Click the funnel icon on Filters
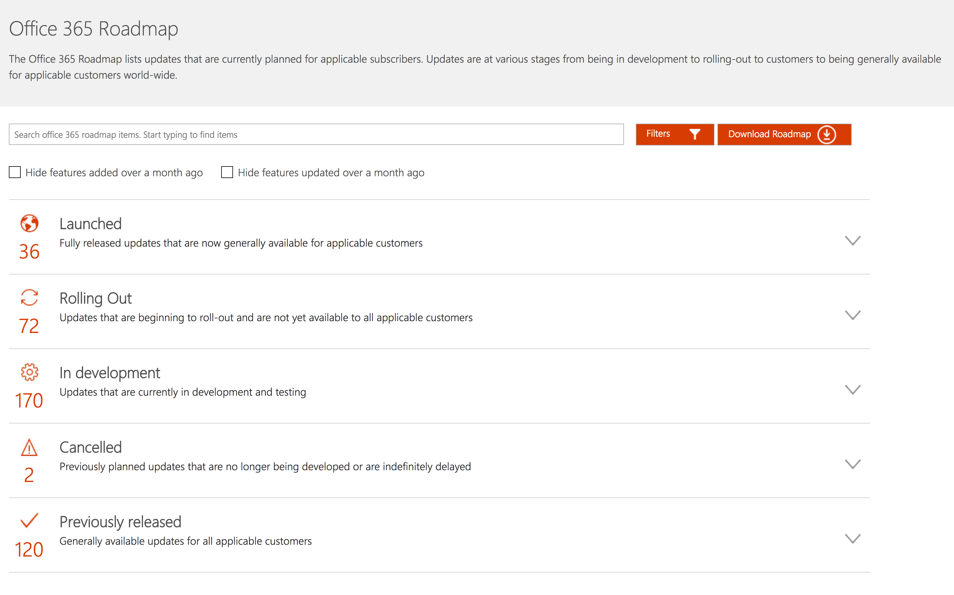This screenshot has width=954, height=595. click(695, 134)
